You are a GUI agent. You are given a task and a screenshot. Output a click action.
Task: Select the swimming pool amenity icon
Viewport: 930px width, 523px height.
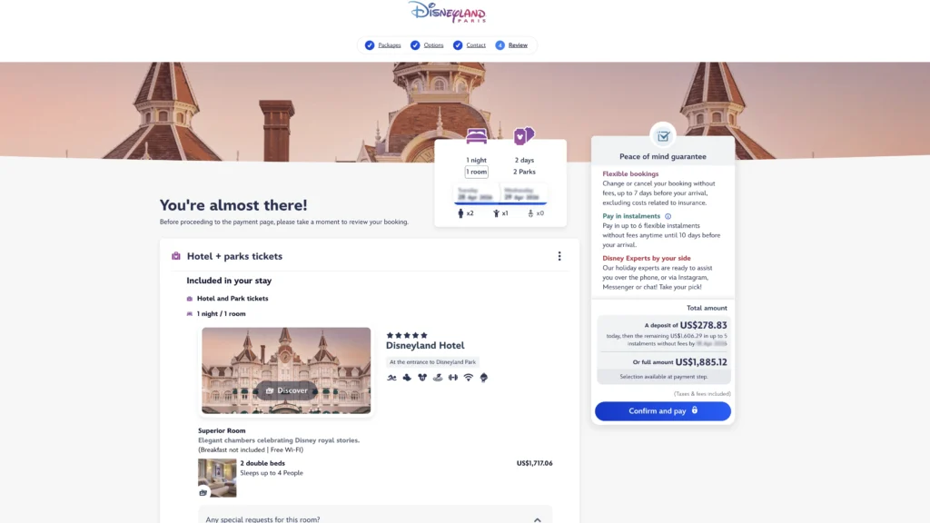click(392, 377)
